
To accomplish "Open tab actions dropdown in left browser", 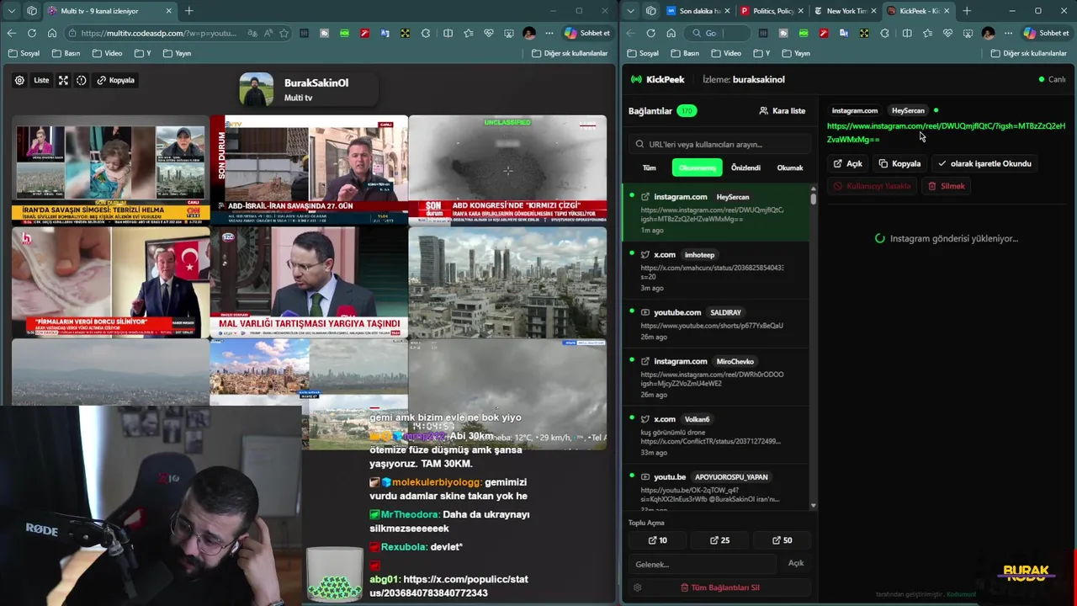I will click(x=10, y=11).
